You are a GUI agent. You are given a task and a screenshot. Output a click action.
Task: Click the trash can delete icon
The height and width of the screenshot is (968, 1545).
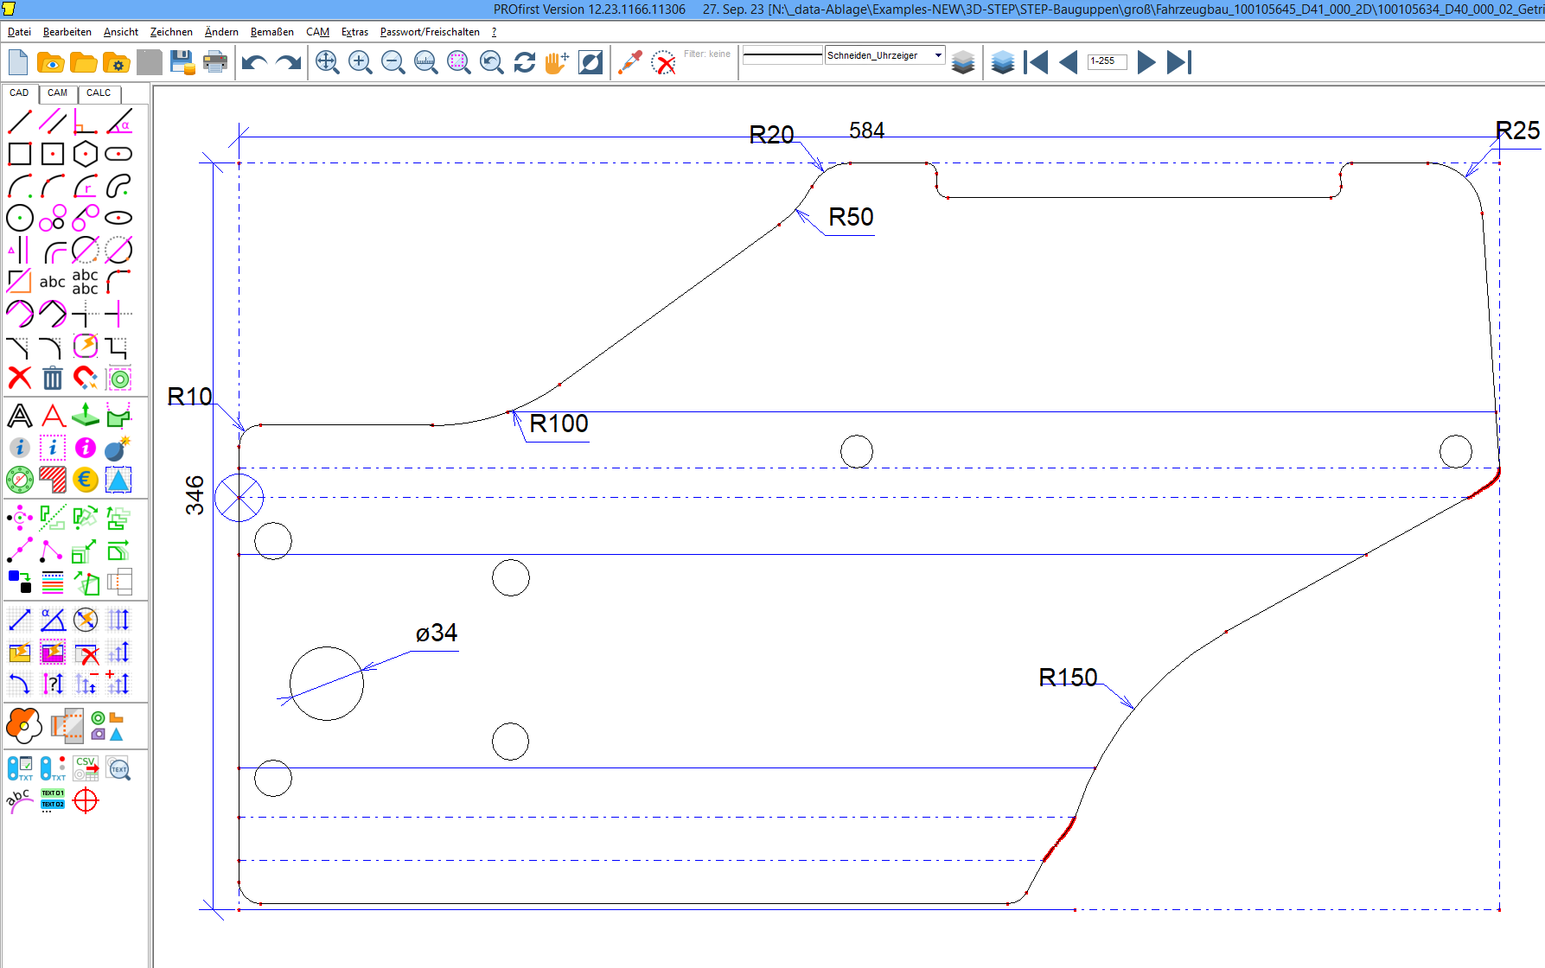click(53, 378)
